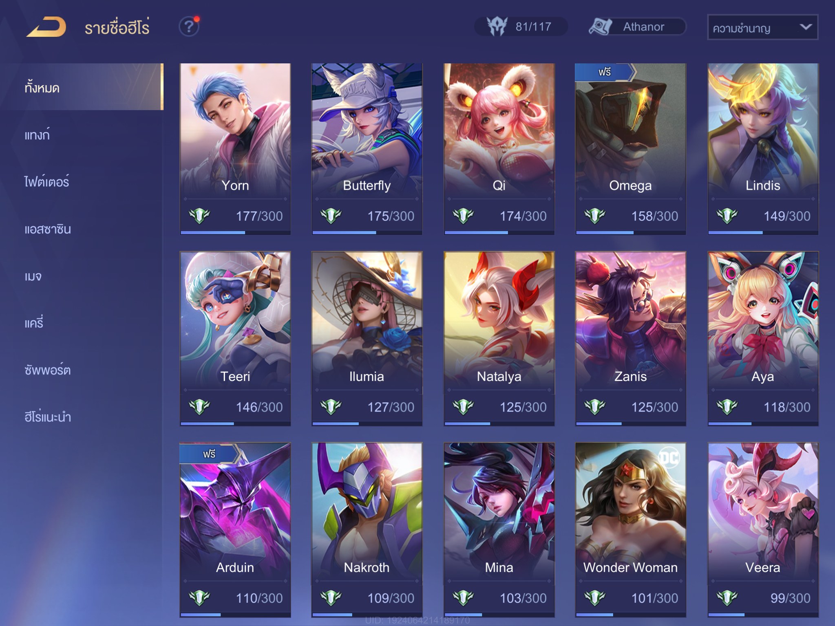Tap the golden back arrow icon
This screenshot has width=835, height=626.
pyautogui.click(x=46, y=27)
